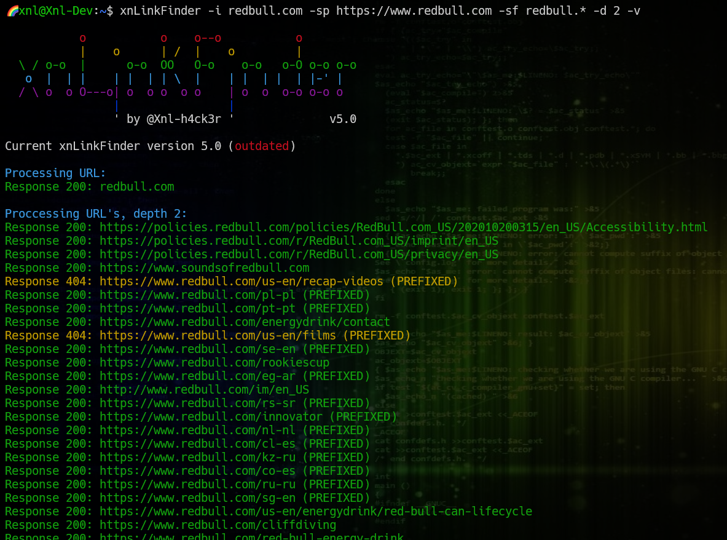Click the "Proccessing URL's, depth 2:" heading
The width and height of the screenshot is (727, 540).
(96, 213)
